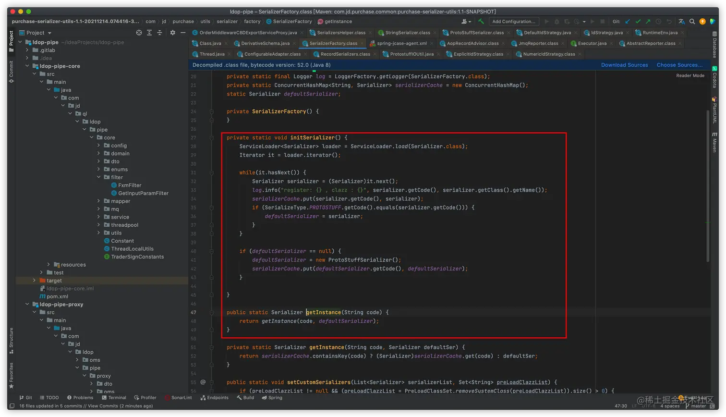Viewport: 726px width, 417px height.
Task: Toggle the left Project sidebar tab
Action: coord(11,41)
